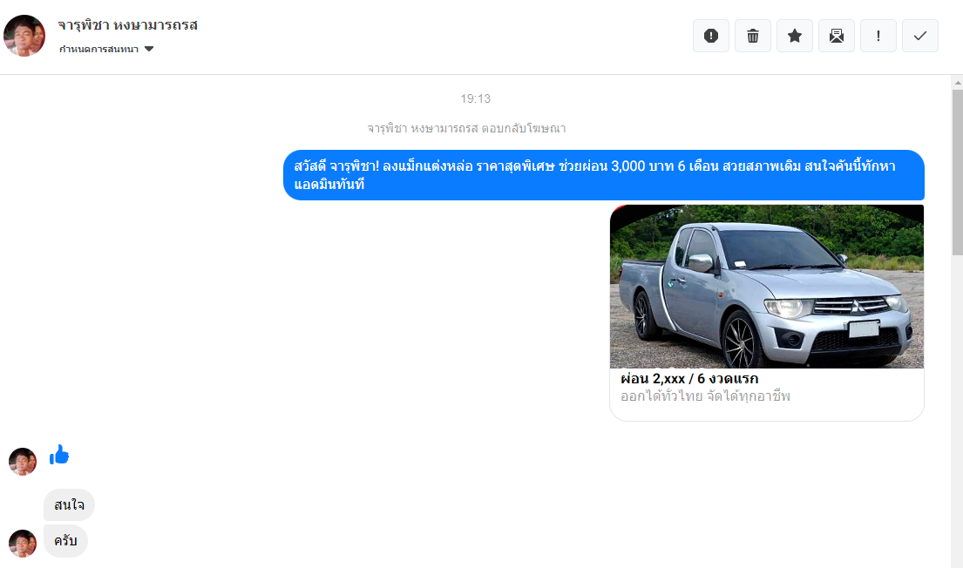Select the blue outgoing message bubble

(x=603, y=175)
